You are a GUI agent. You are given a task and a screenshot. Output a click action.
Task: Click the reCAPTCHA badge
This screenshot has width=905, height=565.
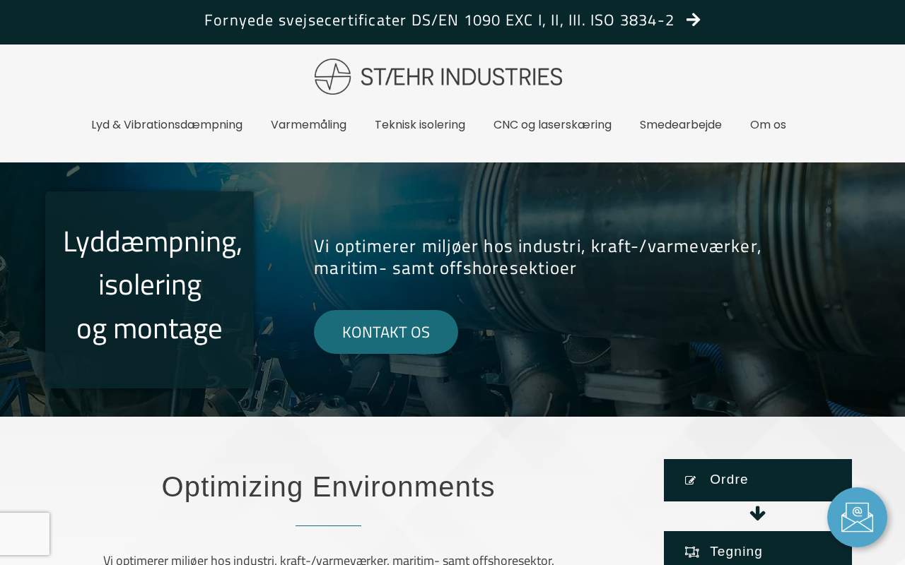coord(25,534)
